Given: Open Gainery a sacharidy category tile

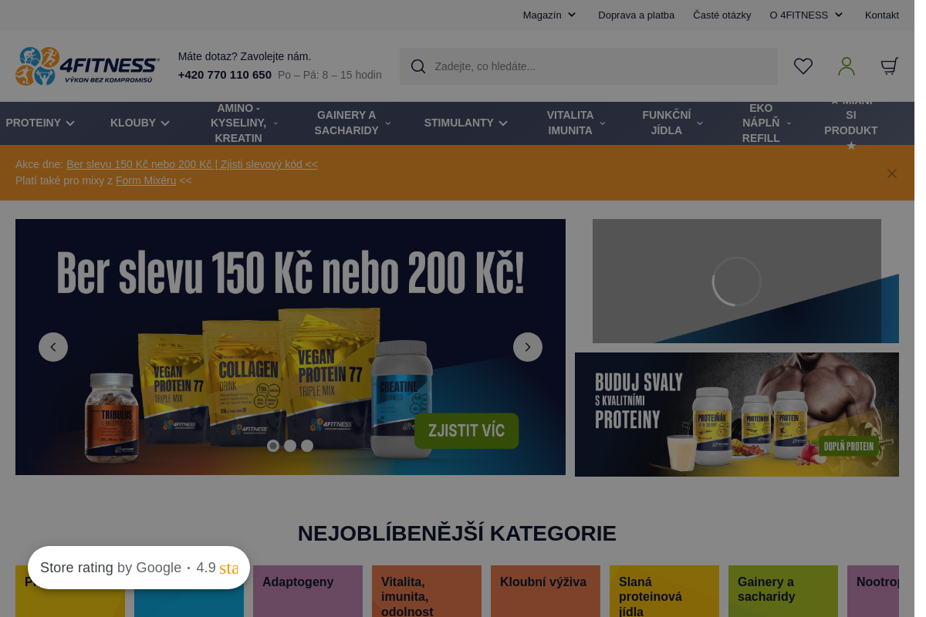Looking at the screenshot, I should point(783,592).
